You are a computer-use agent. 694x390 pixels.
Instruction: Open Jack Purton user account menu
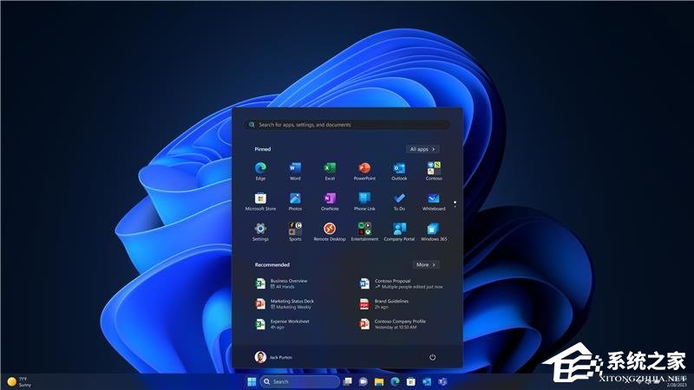click(273, 357)
